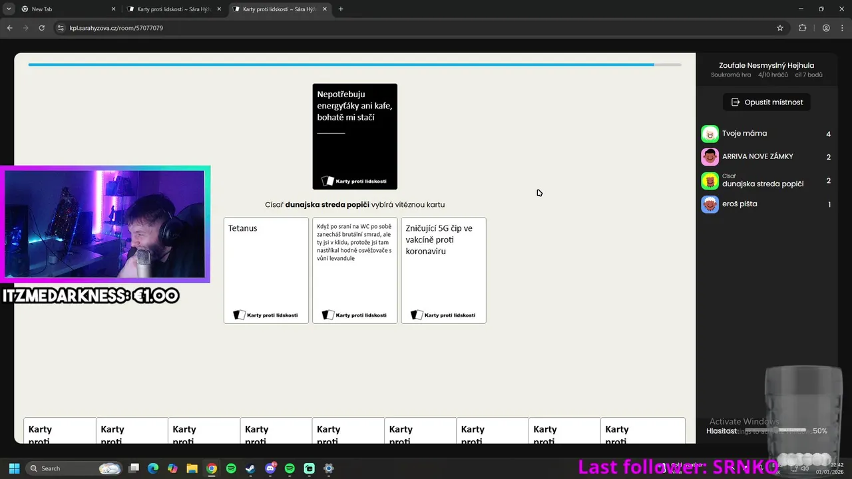Select the Tetanus answer card
The height and width of the screenshot is (479, 852).
tap(266, 270)
